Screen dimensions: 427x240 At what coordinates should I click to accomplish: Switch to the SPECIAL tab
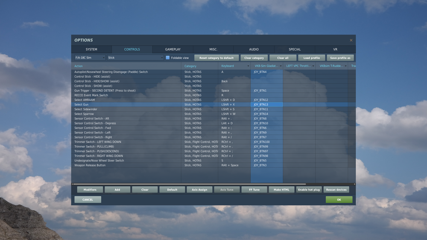pos(295,49)
